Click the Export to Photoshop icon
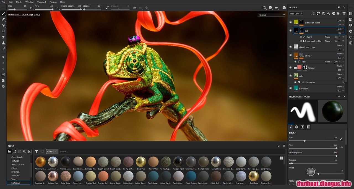The image size is (354, 189). pyautogui.click(x=3, y=75)
